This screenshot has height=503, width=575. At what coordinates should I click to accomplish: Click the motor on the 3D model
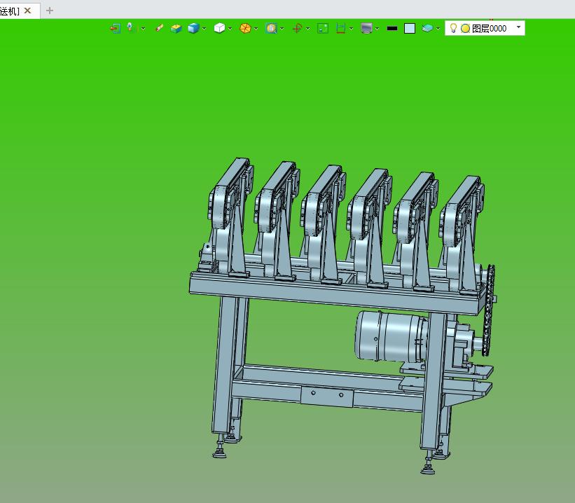[x=389, y=336]
